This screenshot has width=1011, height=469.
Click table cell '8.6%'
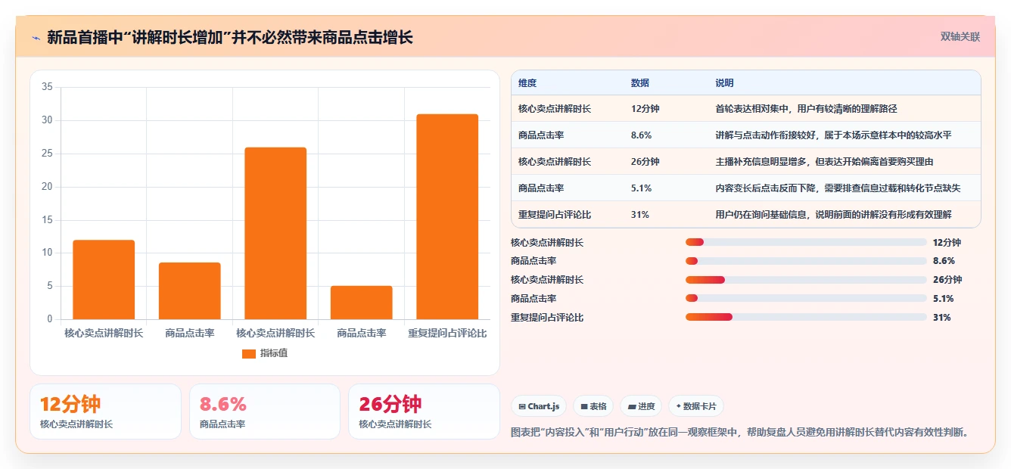642,135
